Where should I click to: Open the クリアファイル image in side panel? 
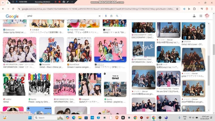[193, 59]
